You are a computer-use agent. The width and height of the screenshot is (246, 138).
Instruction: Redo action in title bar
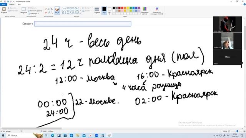11,2
